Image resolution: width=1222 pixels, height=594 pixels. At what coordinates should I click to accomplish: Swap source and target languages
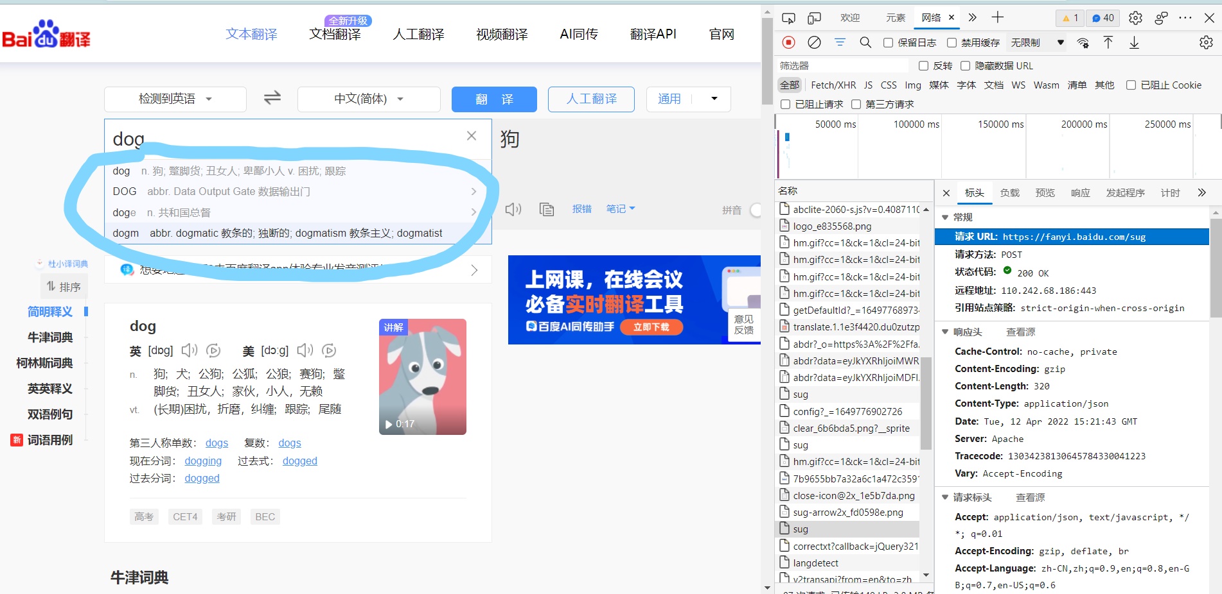(x=272, y=98)
